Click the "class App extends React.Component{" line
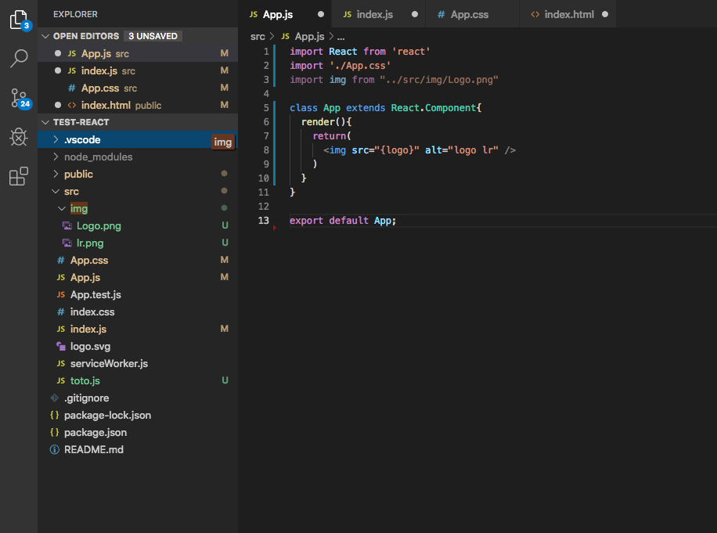Screen dimensions: 717x533 tap(385, 108)
